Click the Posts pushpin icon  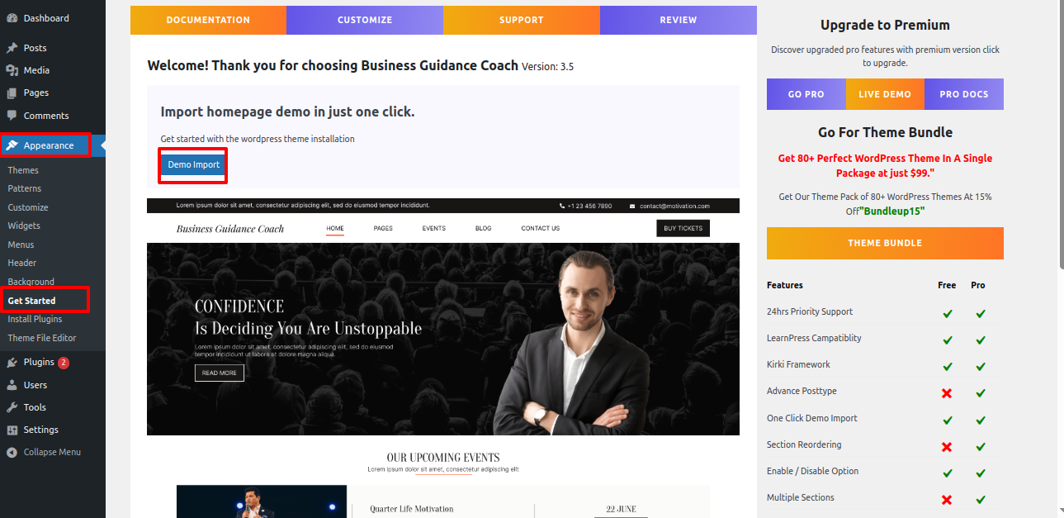[x=12, y=48]
